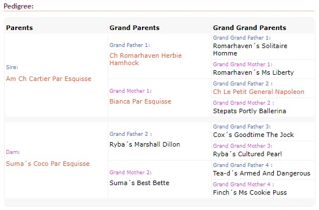This screenshot has height=210, width=319.
Task: Click Romarhaven´s Ms Liberty name
Action: (253, 72)
